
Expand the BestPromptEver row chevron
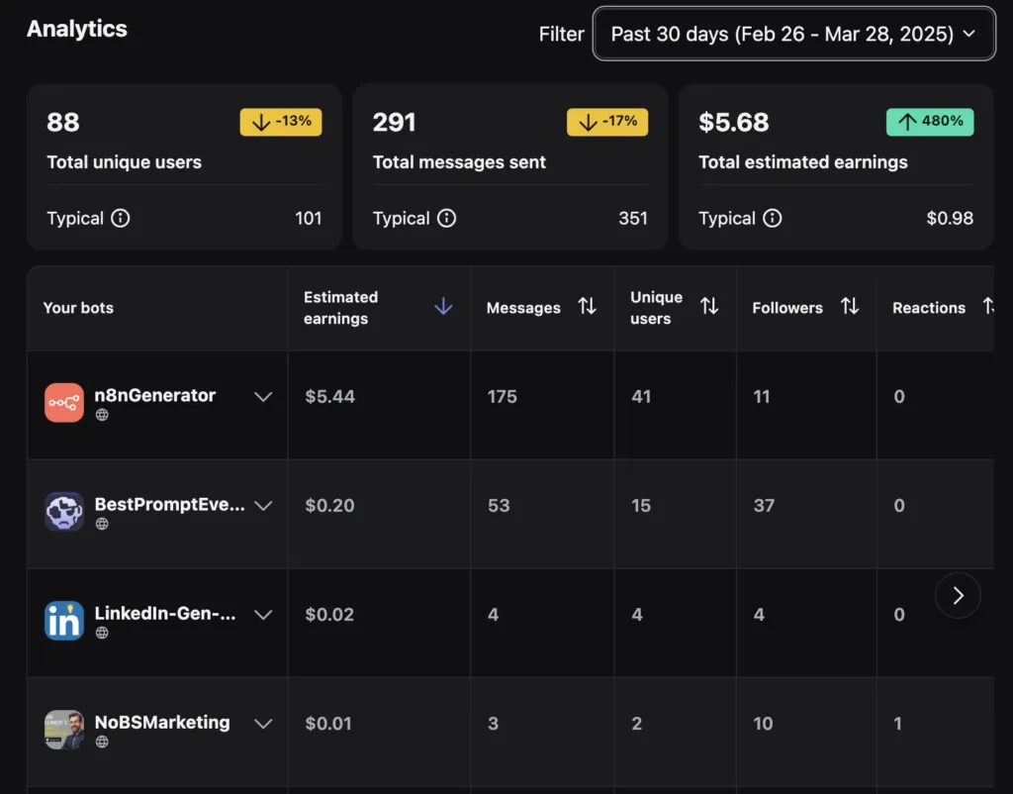pyautogui.click(x=263, y=506)
